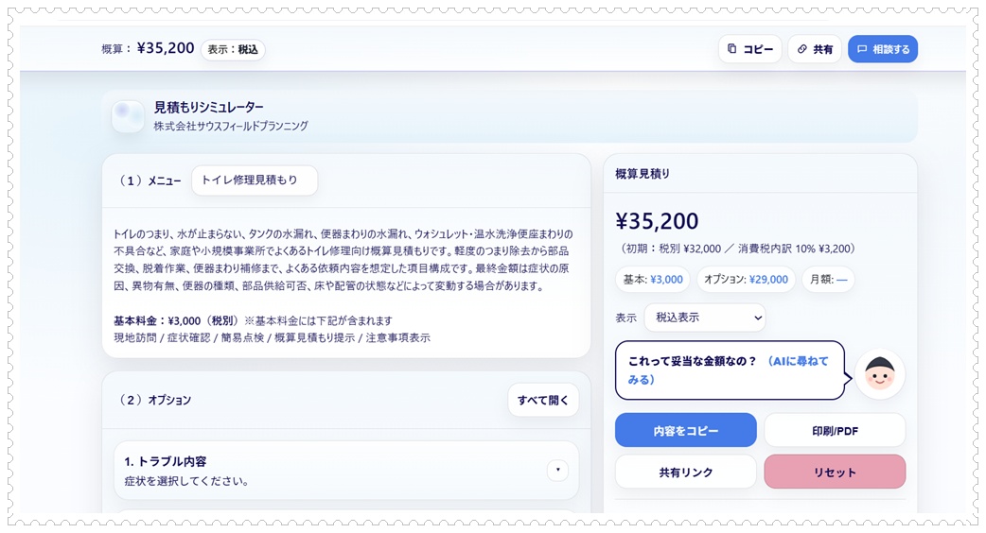The image size is (986, 533).
Task: Click the 共有 button in top bar
Action: click(x=815, y=49)
